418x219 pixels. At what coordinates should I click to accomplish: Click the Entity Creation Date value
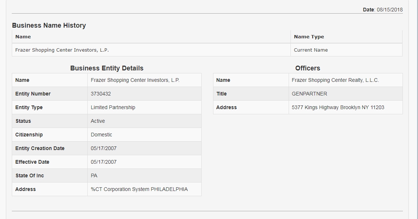(104, 148)
